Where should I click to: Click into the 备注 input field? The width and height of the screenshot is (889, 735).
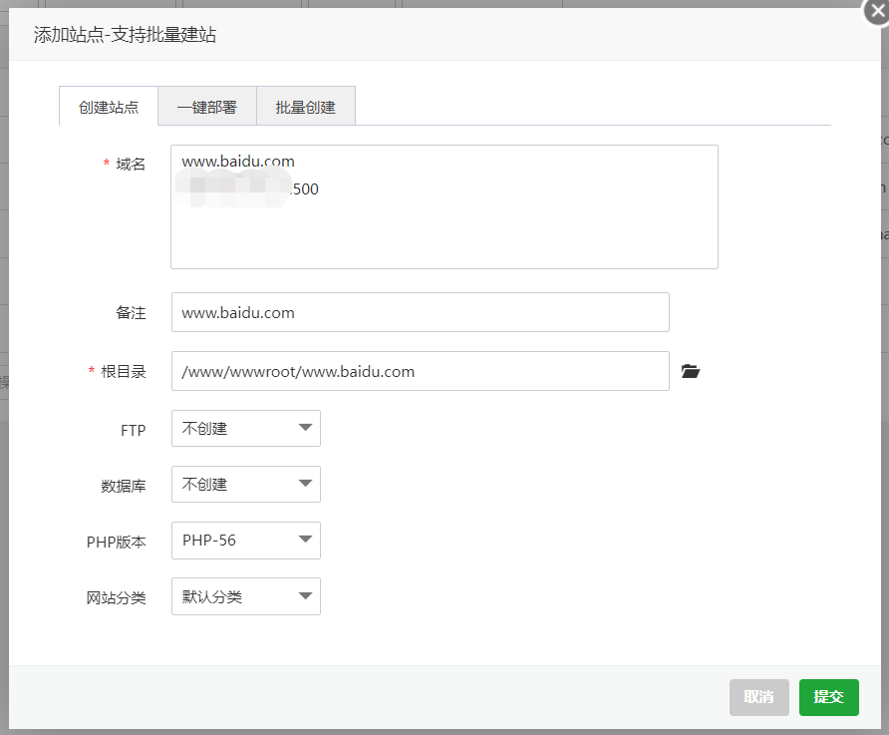click(x=420, y=312)
